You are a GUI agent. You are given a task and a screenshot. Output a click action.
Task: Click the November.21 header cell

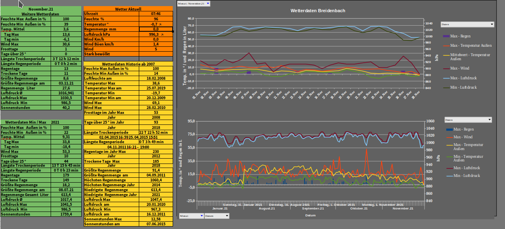click(40, 8)
